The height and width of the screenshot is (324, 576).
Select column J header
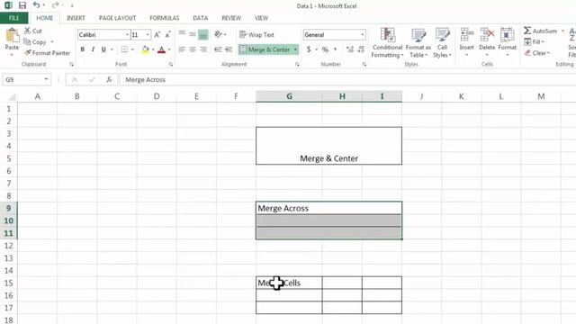pyautogui.click(x=421, y=96)
